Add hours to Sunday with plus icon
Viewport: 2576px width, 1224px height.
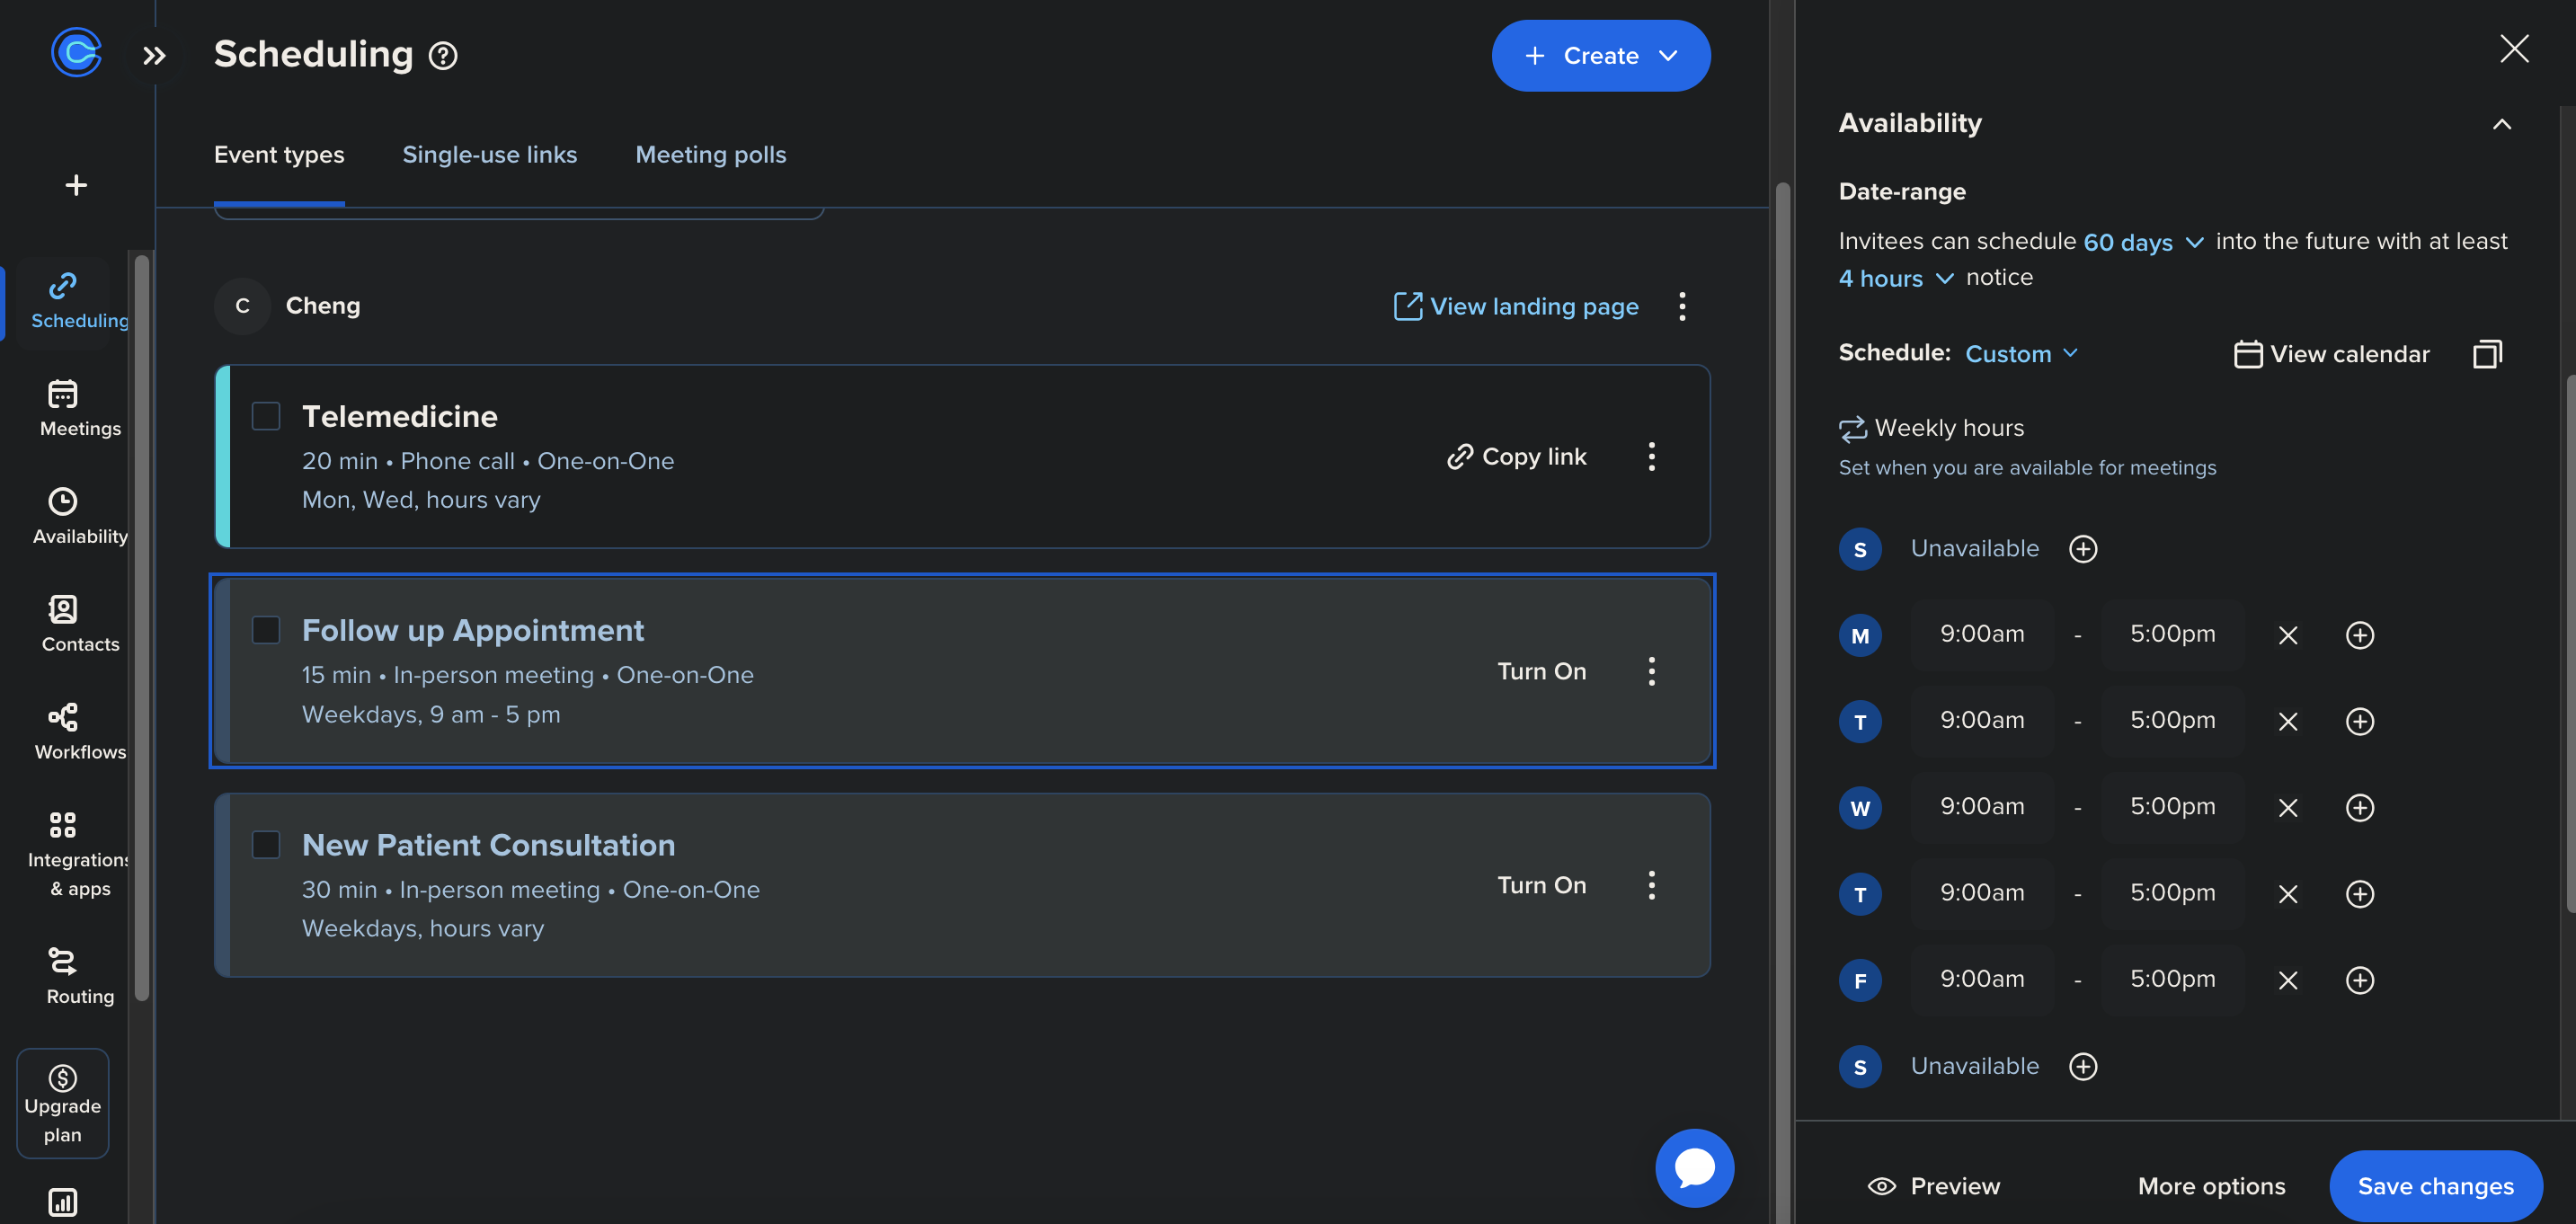(x=2083, y=549)
